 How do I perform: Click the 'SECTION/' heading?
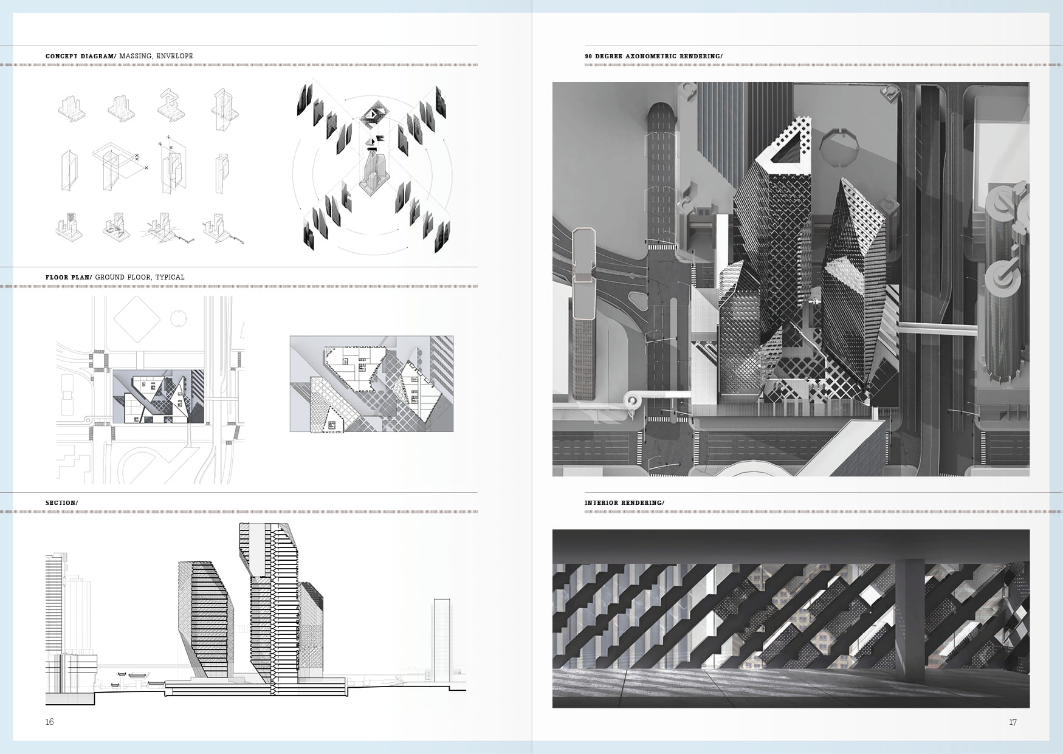click(62, 503)
